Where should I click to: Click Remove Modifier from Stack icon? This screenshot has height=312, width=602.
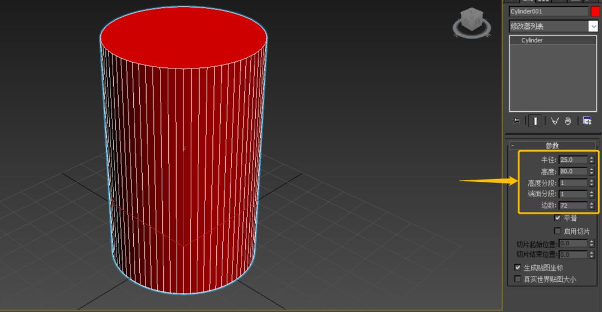pos(568,121)
